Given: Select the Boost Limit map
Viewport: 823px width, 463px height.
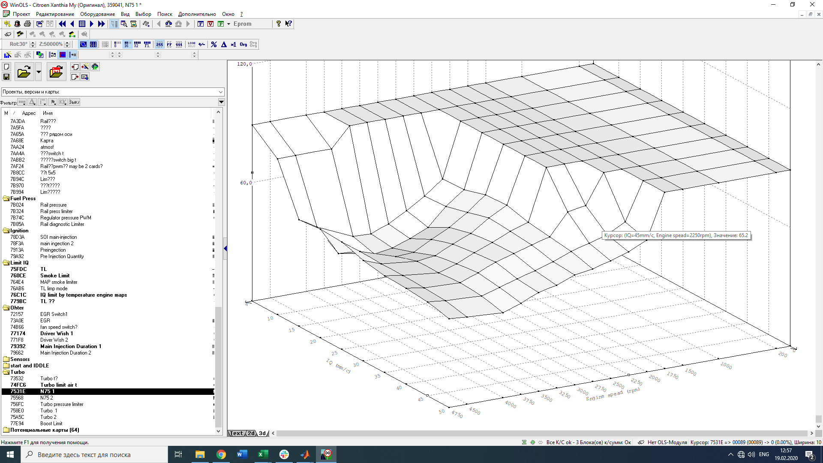Looking at the screenshot, I should 51,424.
